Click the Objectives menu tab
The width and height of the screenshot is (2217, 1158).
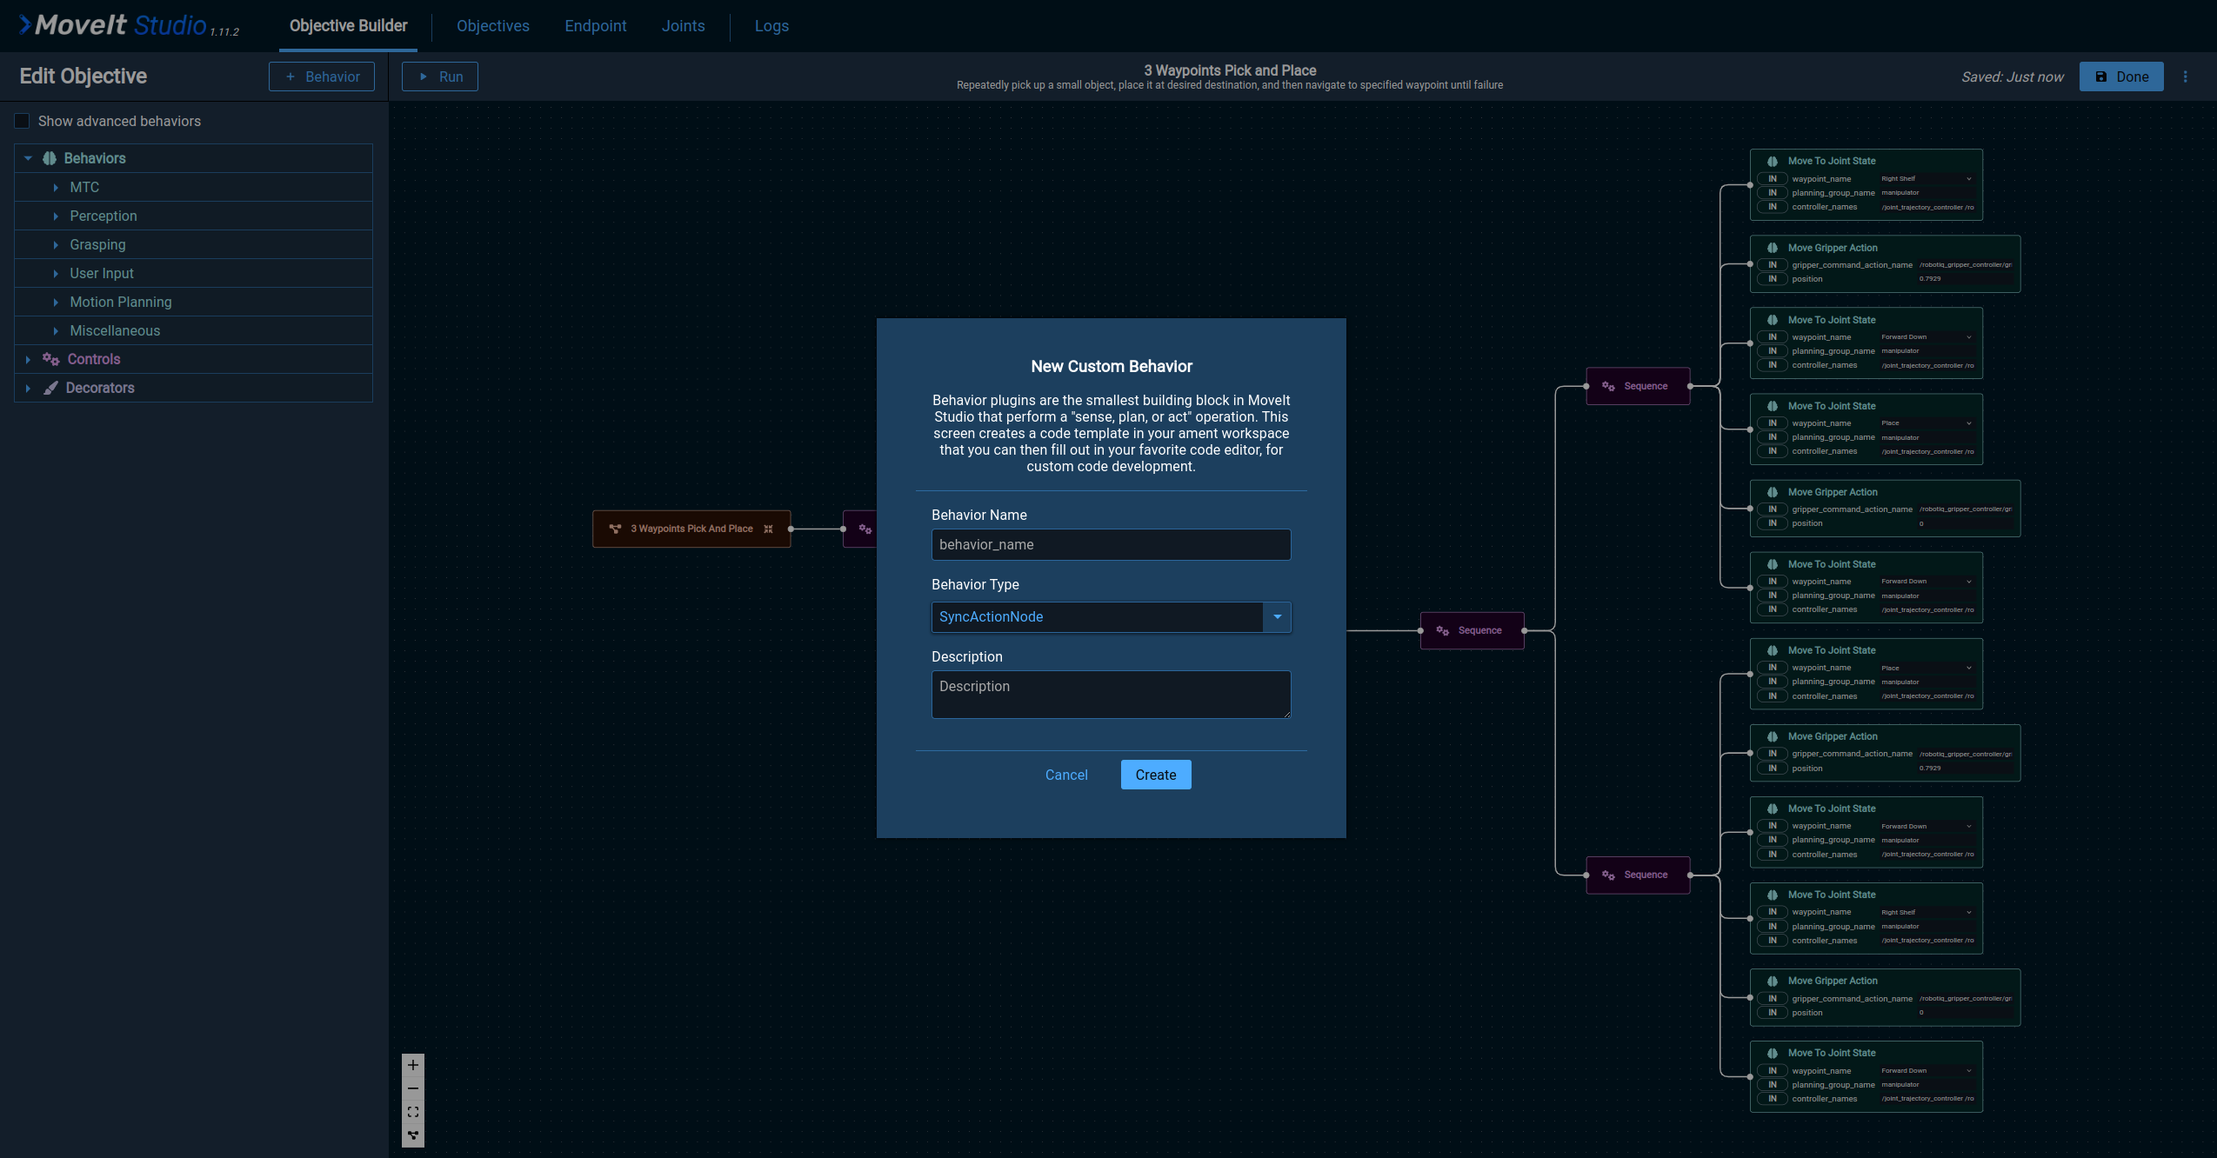491,25
